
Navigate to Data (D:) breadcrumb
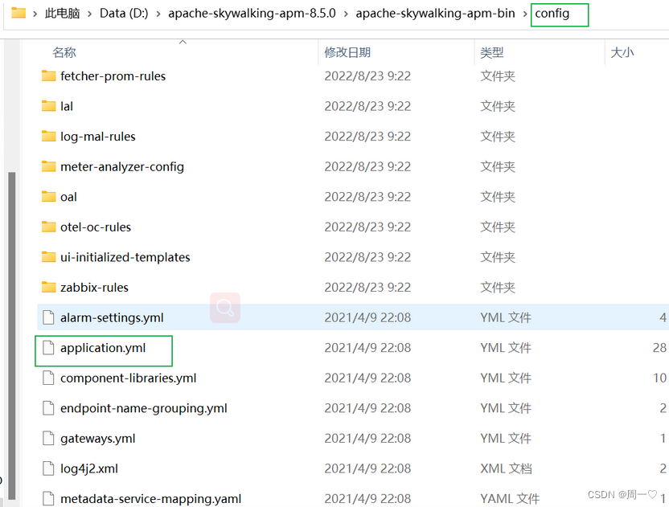(124, 14)
